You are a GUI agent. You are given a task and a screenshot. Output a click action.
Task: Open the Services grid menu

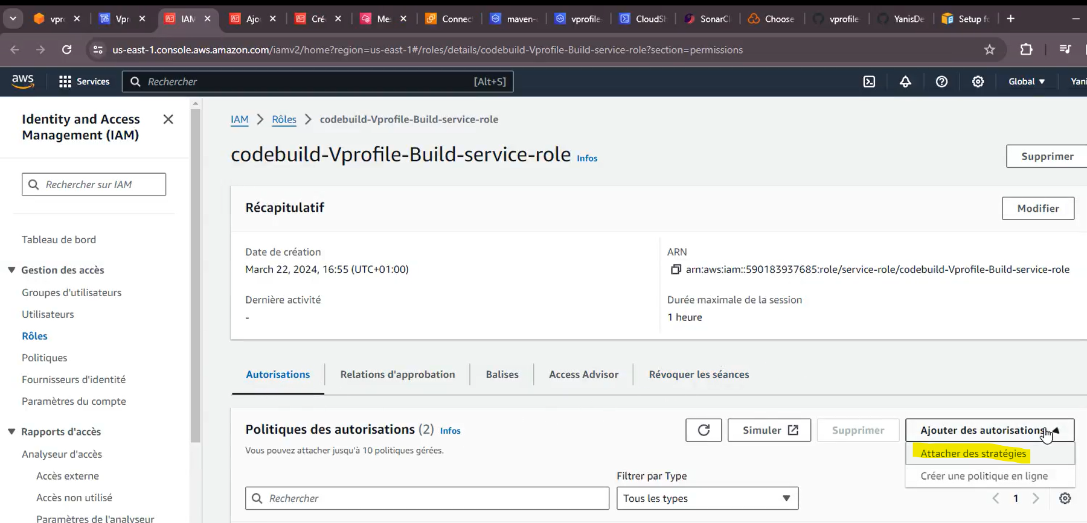point(84,81)
